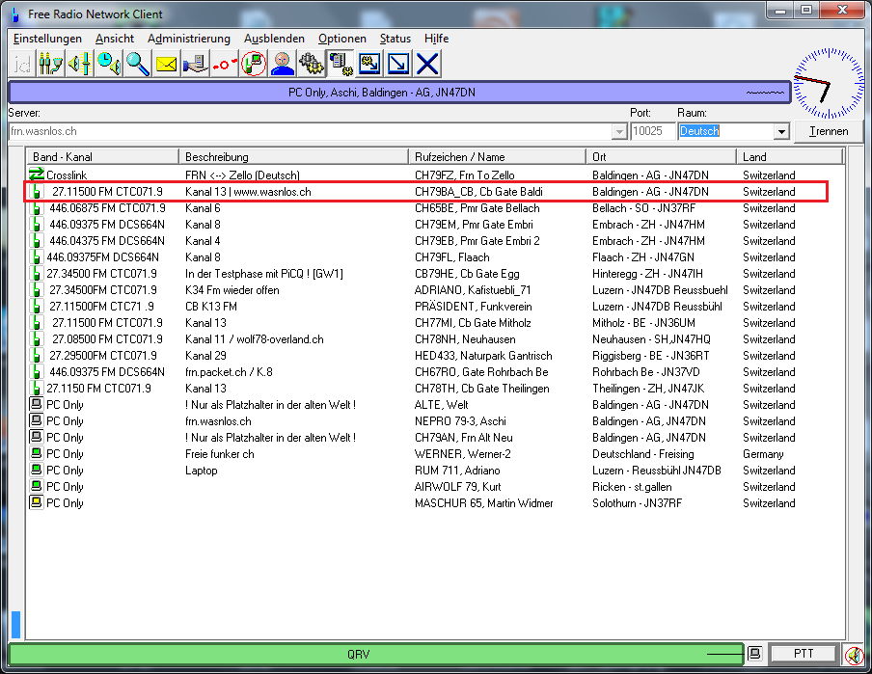Select row 'CH67RO, Gate Rohrbach Be'
Screen dimensions: 872x674
435,372
